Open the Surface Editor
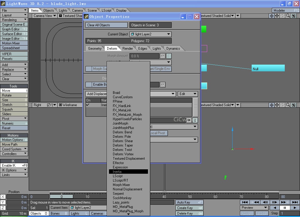Viewport: 300px width, 217px height. click(14, 34)
